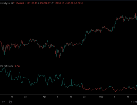Click the time axis label 8 after May

pos(115,97)
